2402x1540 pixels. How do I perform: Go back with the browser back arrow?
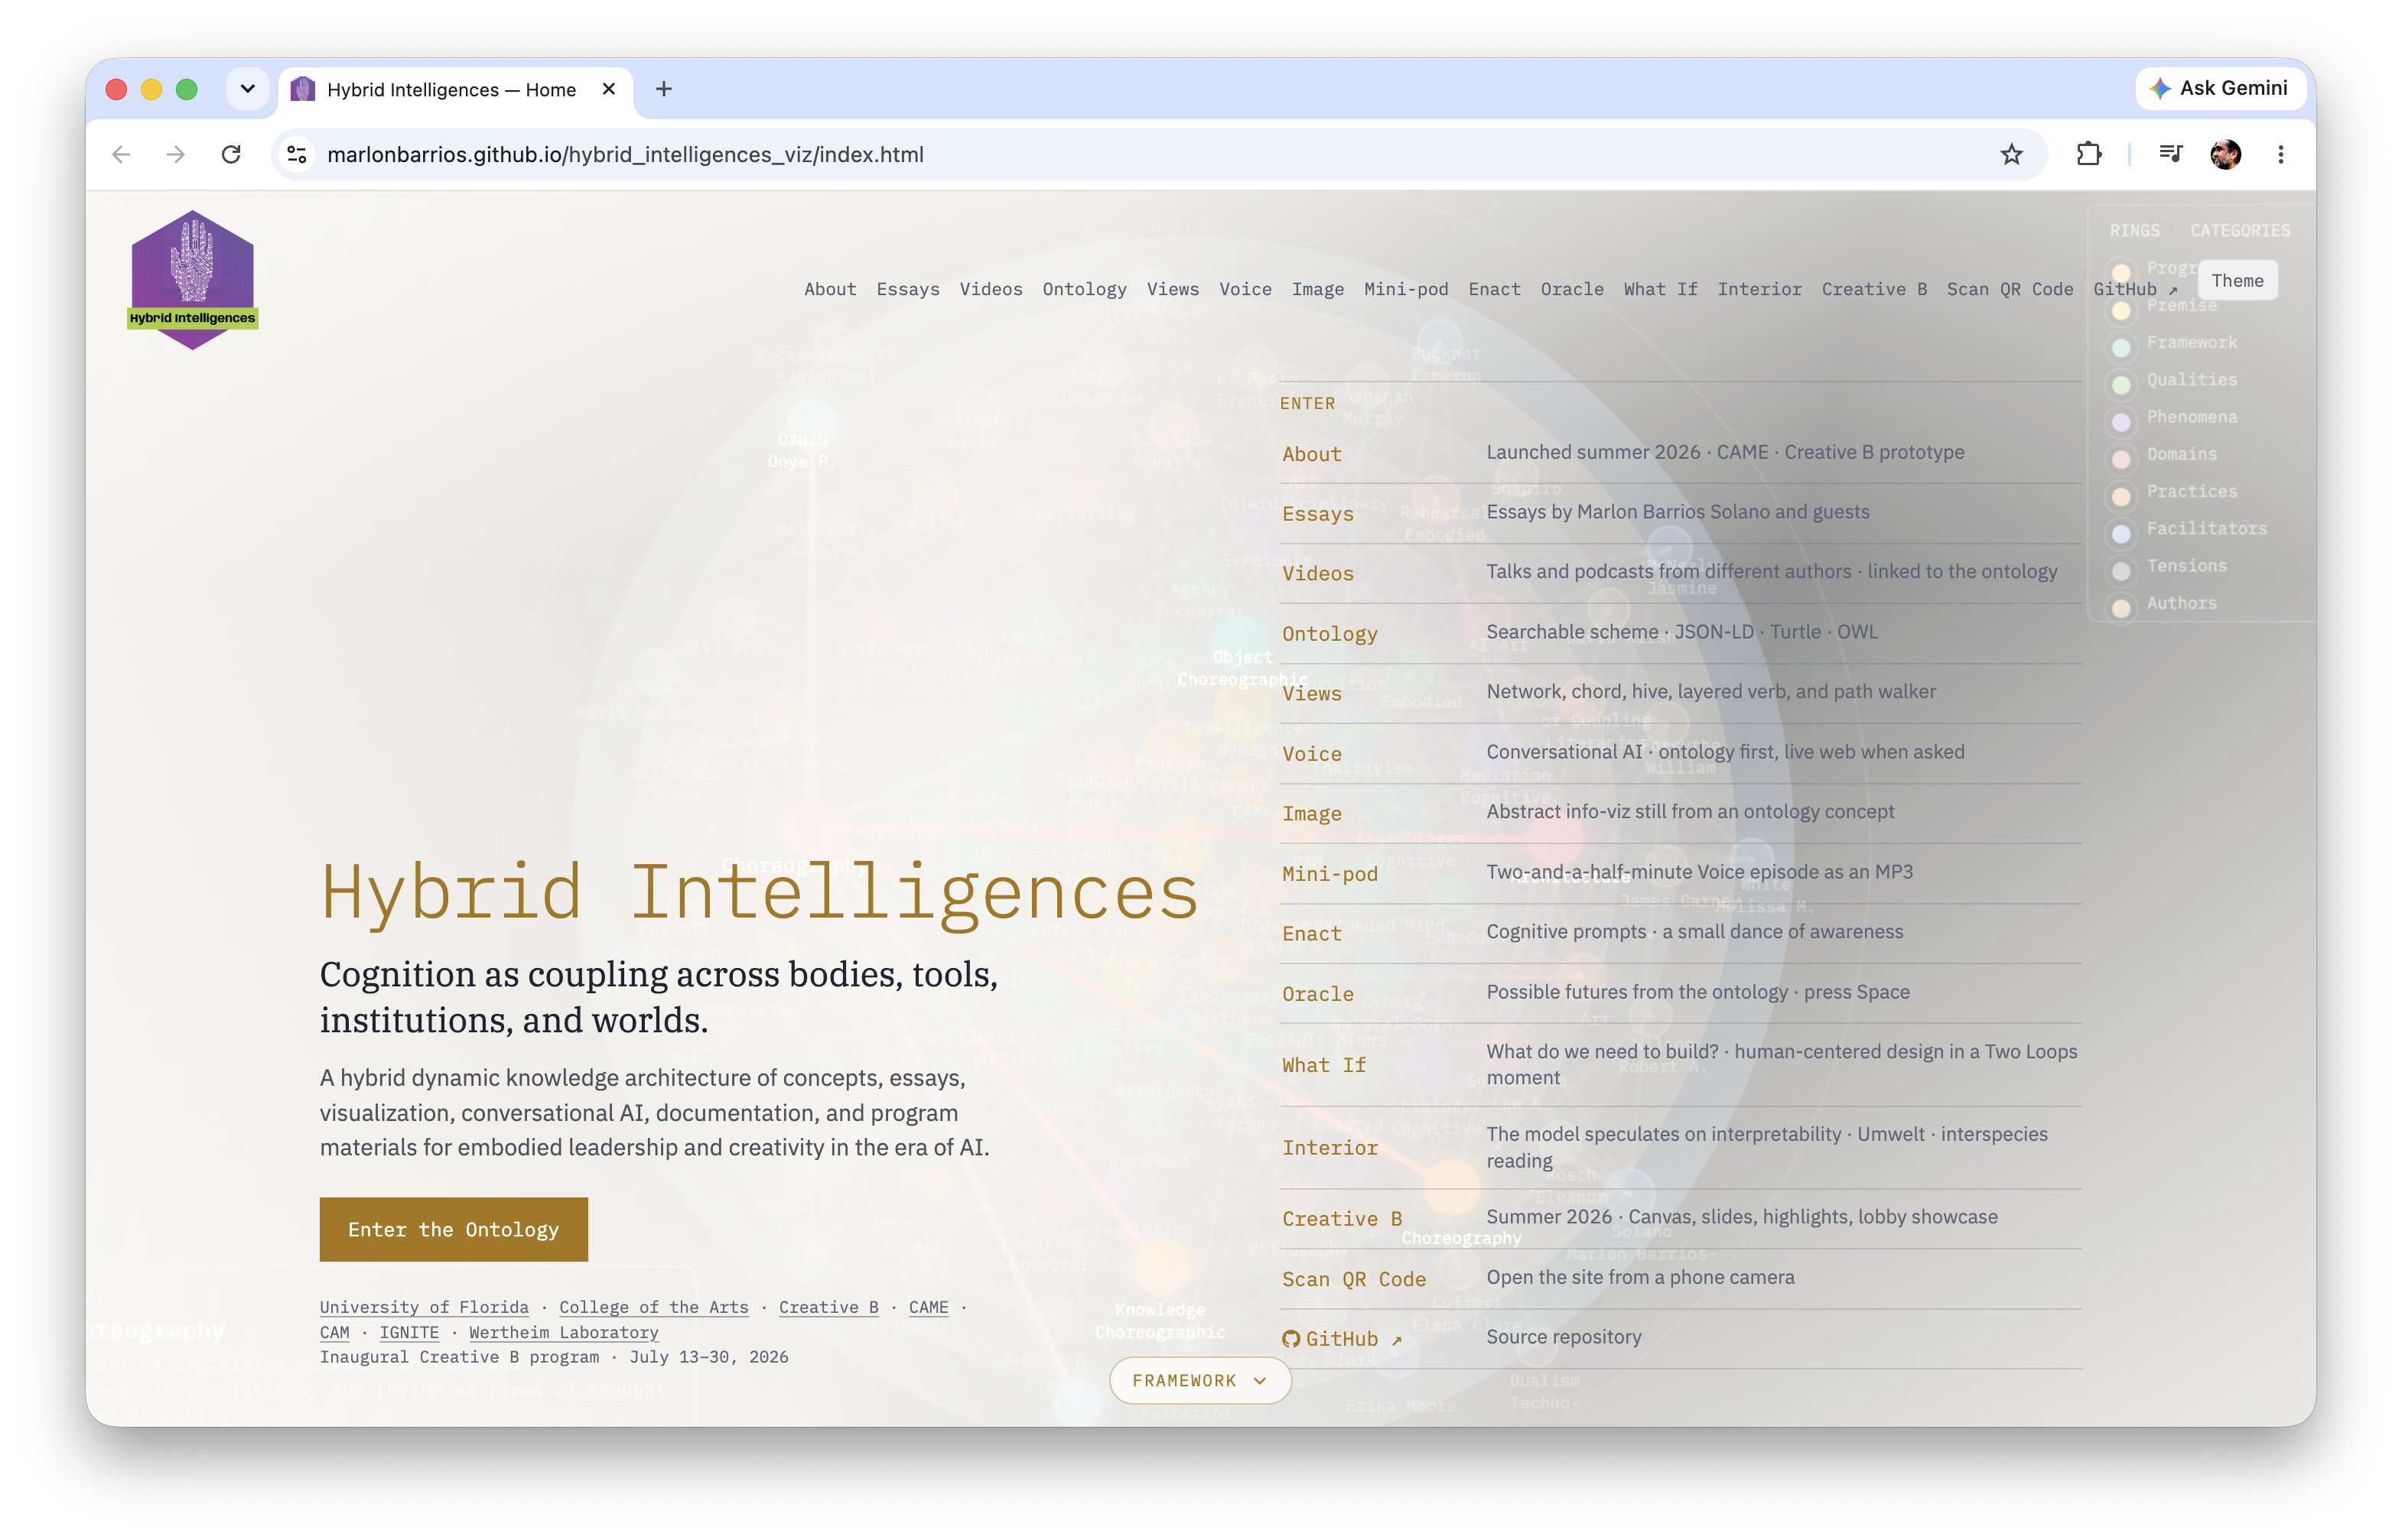[x=121, y=154]
